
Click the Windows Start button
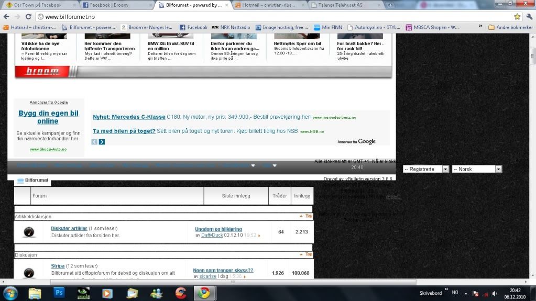pos(10,293)
